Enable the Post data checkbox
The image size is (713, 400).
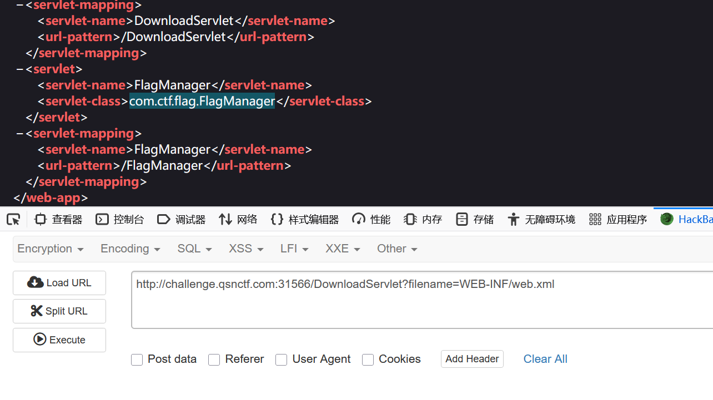point(137,360)
